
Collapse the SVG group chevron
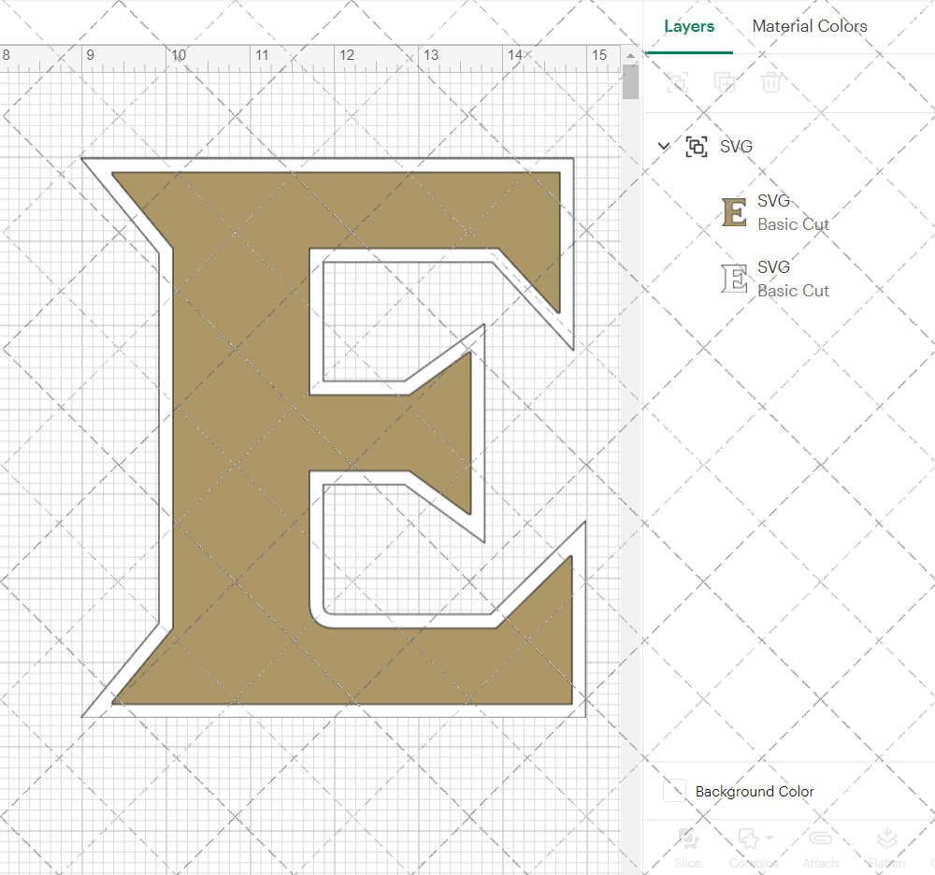coord(664,146)
